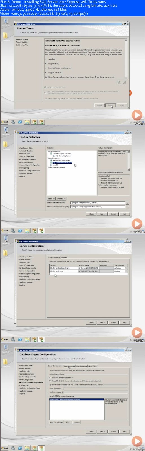Viewport: 145px width, 451px height.
Task: Open Startup Type dropdown for SQL Server Browser
Action: coord(126,271)
